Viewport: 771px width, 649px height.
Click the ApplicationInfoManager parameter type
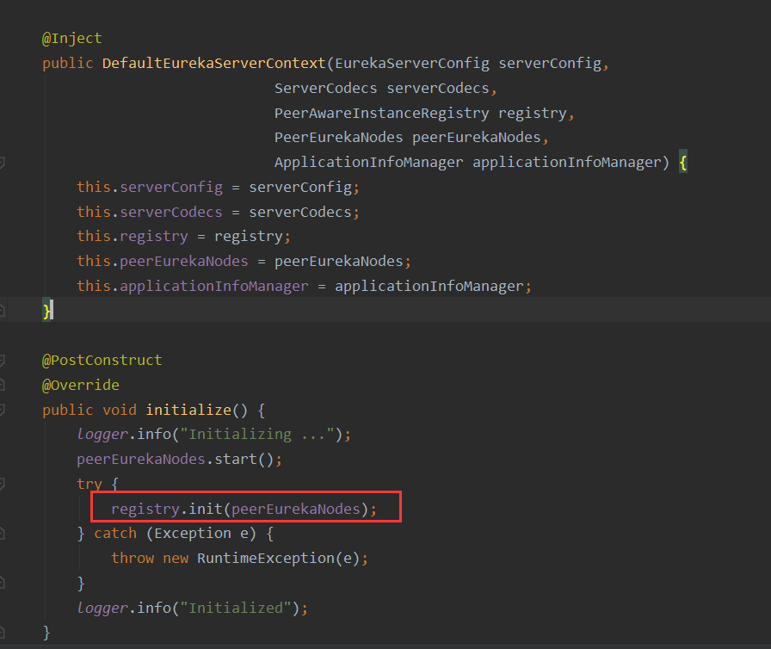click(x=369, y=162)
